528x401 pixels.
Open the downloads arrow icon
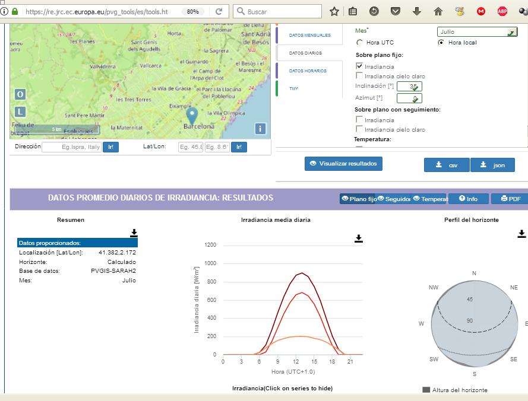[417, 11]
